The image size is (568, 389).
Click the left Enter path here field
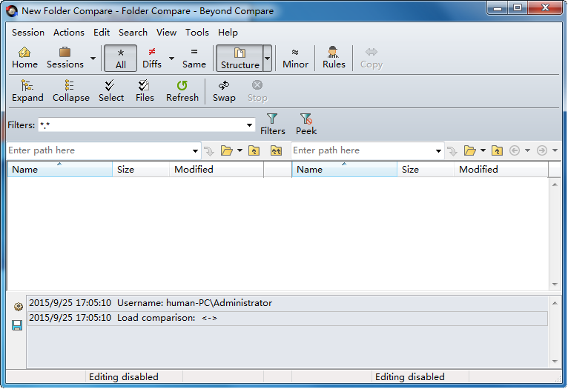99,150
